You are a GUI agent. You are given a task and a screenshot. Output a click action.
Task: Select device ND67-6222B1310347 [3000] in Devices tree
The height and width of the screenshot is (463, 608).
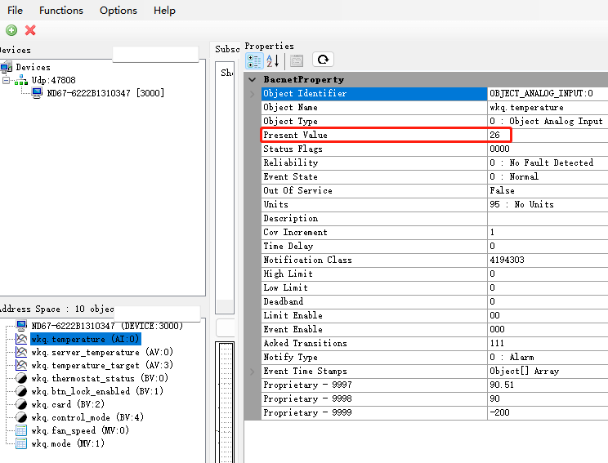click(105, 93)
